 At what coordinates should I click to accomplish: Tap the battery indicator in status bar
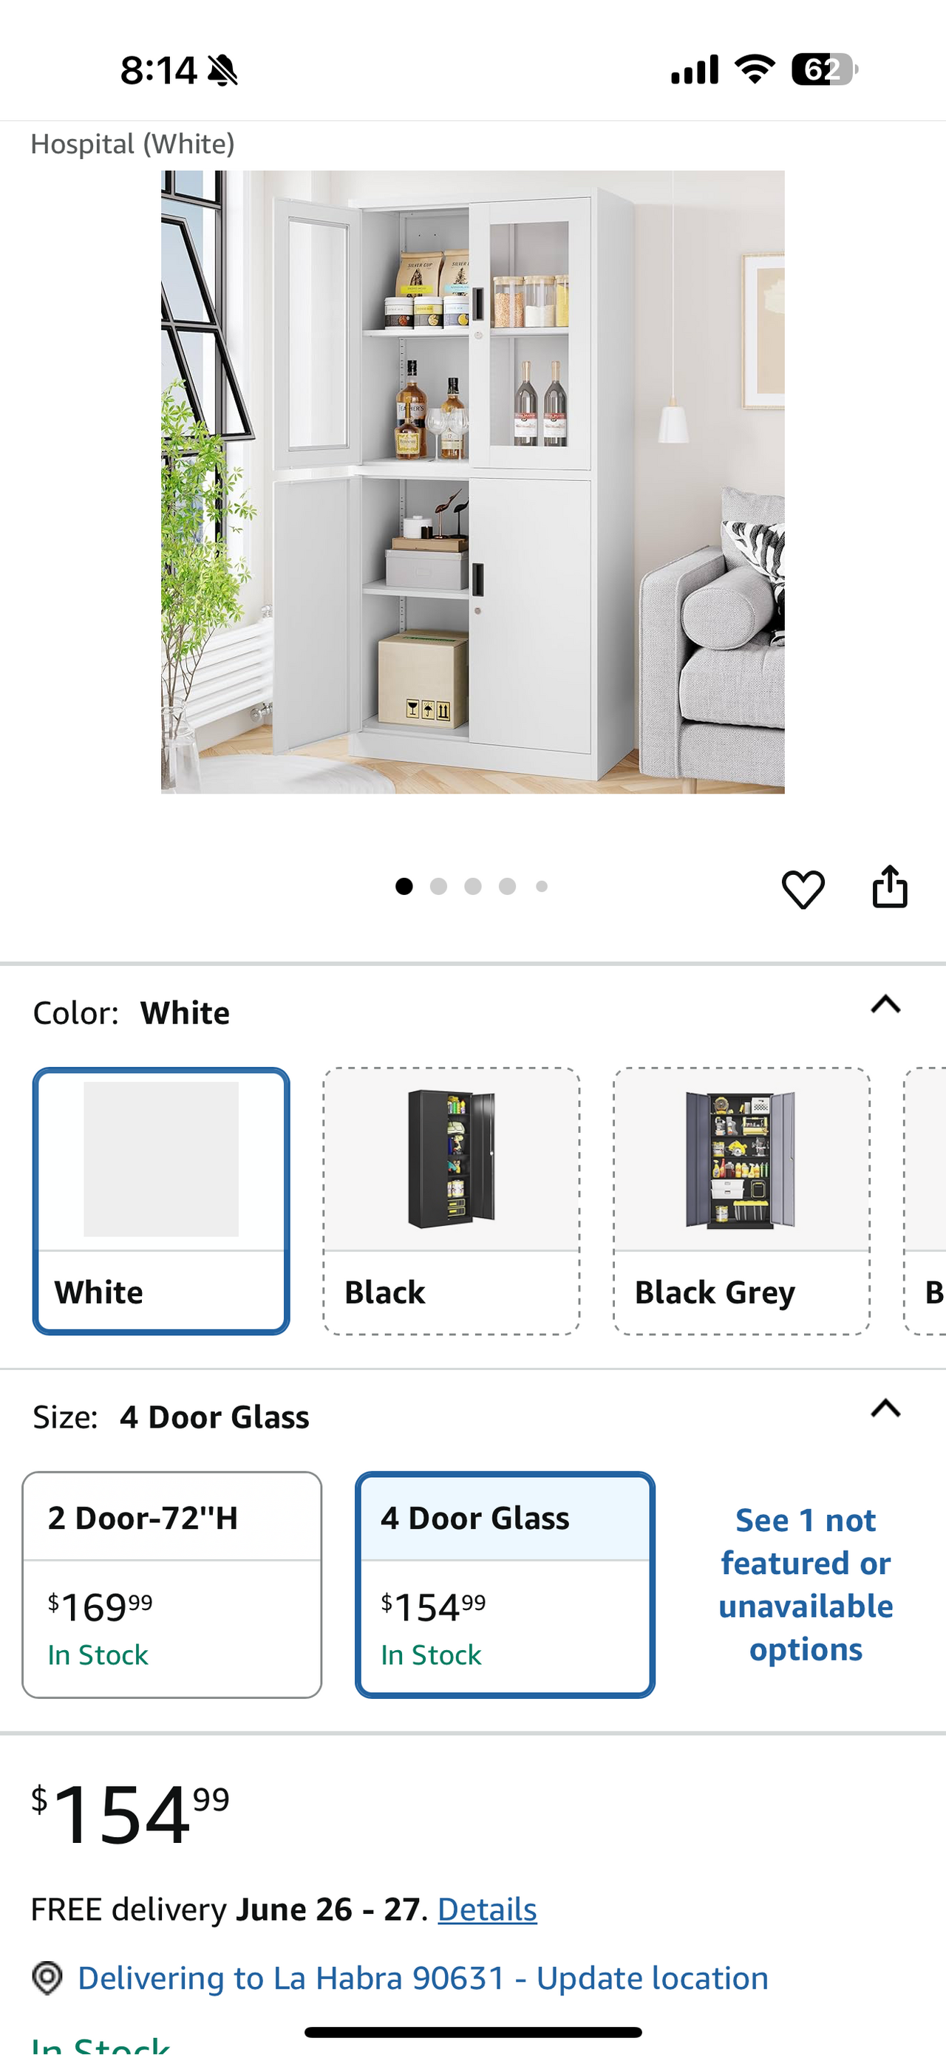825,69
